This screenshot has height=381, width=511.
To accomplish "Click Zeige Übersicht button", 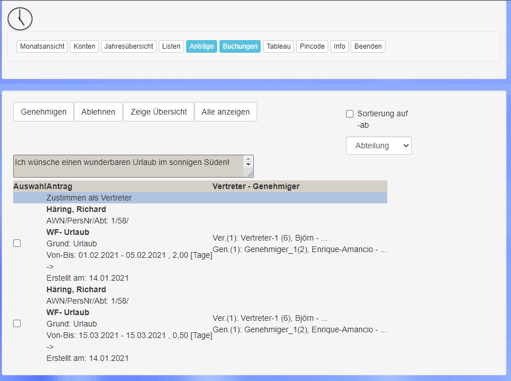I will 159,112.
